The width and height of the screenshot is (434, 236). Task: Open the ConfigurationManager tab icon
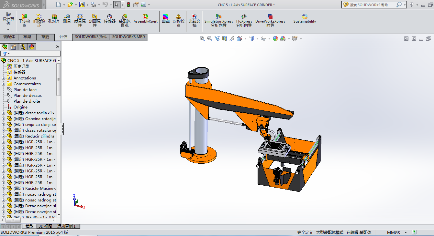[x=23, y=47]
